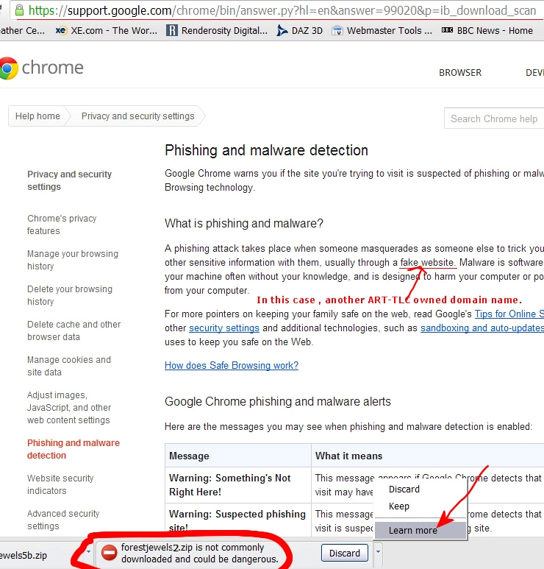
Task: Click the address bar URL
Action: coord(282,10)
